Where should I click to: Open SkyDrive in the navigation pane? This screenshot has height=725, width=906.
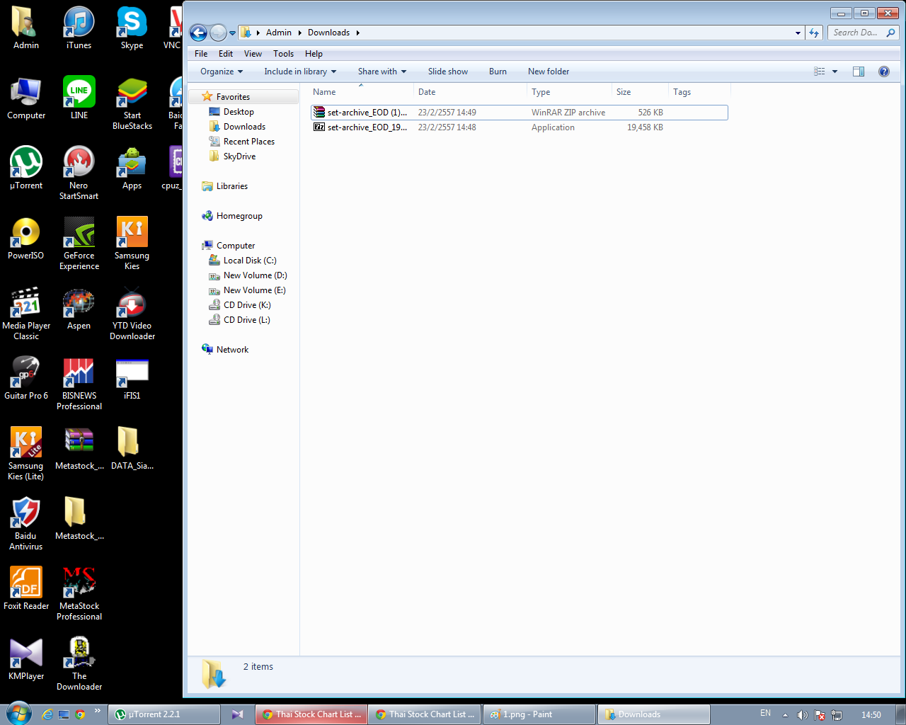239,156
